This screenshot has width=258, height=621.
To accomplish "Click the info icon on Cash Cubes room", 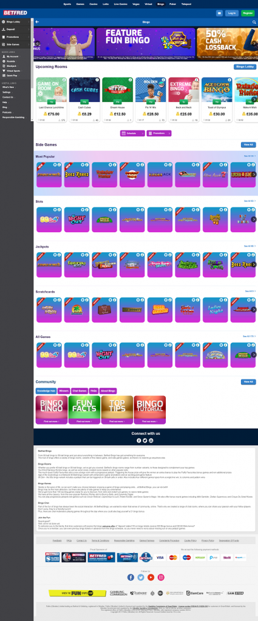I will [x=97, y=80].
